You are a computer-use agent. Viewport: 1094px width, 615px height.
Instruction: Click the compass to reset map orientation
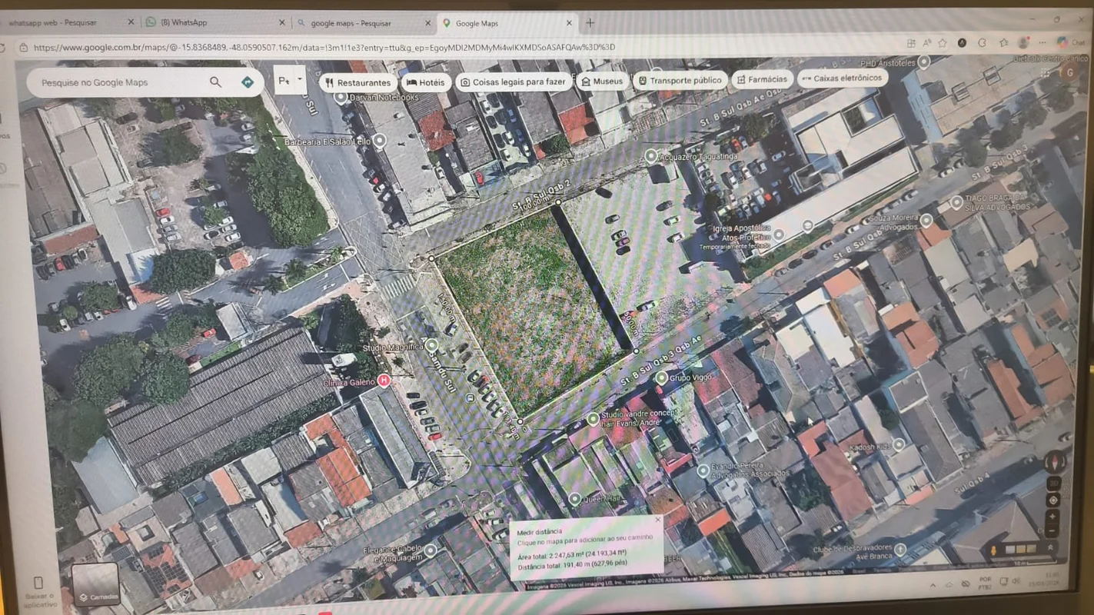1055,462
